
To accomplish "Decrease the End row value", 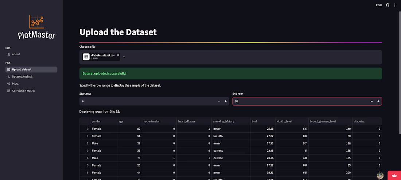I will coord(371,101).
